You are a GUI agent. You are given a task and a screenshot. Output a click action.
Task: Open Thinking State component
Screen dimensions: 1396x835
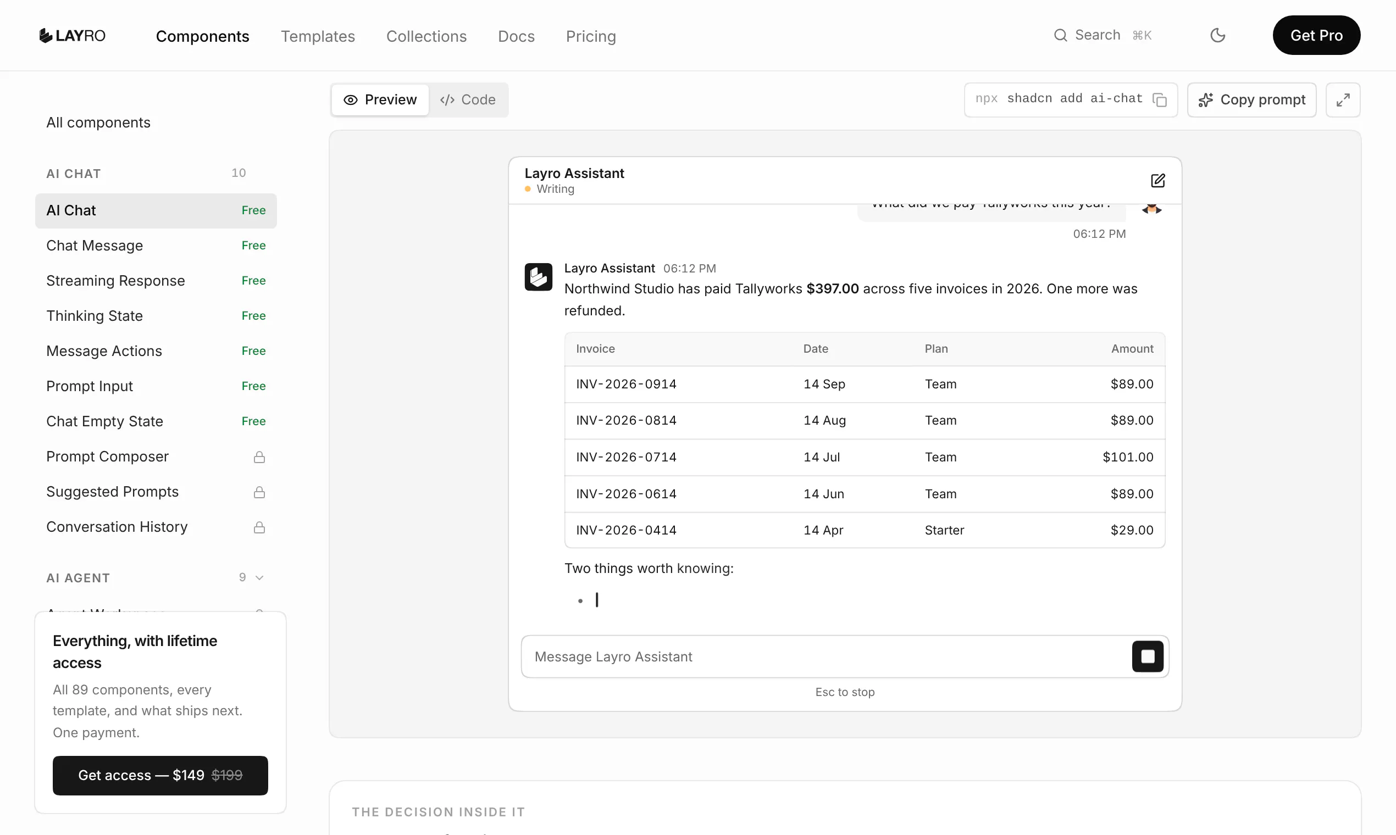point(156,316)
